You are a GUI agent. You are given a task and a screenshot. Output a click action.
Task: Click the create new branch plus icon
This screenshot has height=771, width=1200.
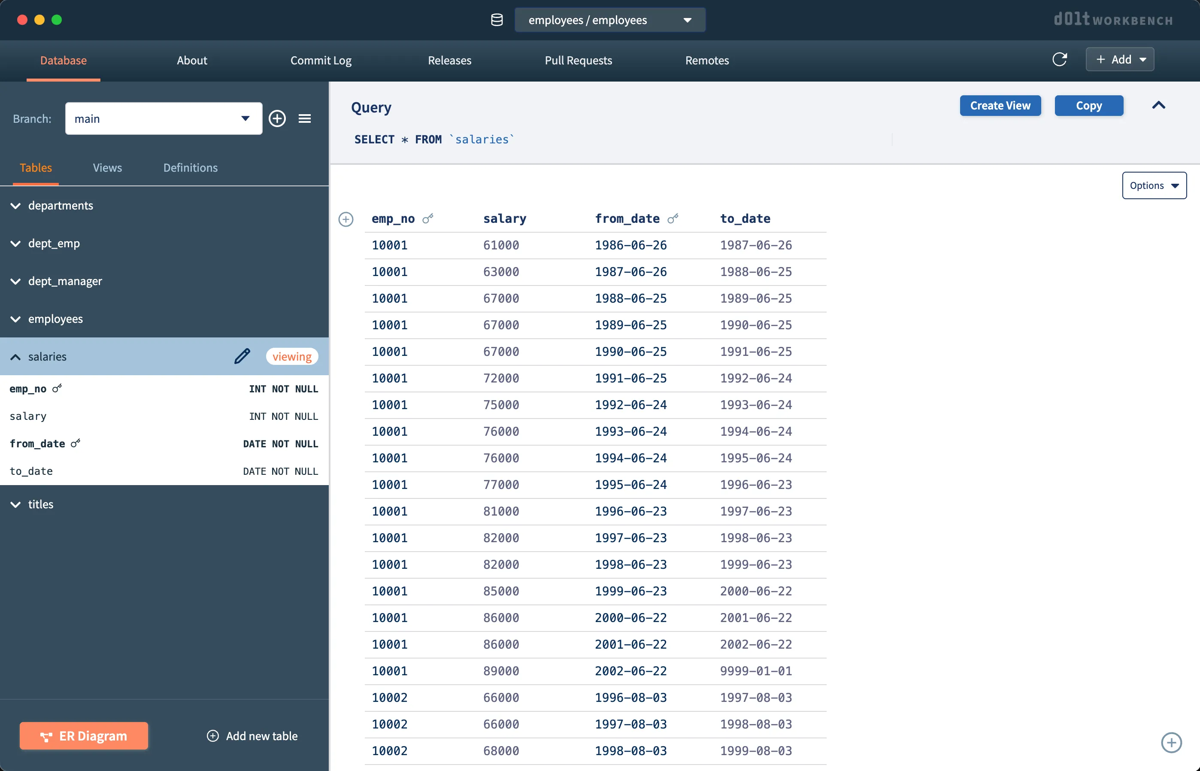pyautogui.click(x=277, y=118)
